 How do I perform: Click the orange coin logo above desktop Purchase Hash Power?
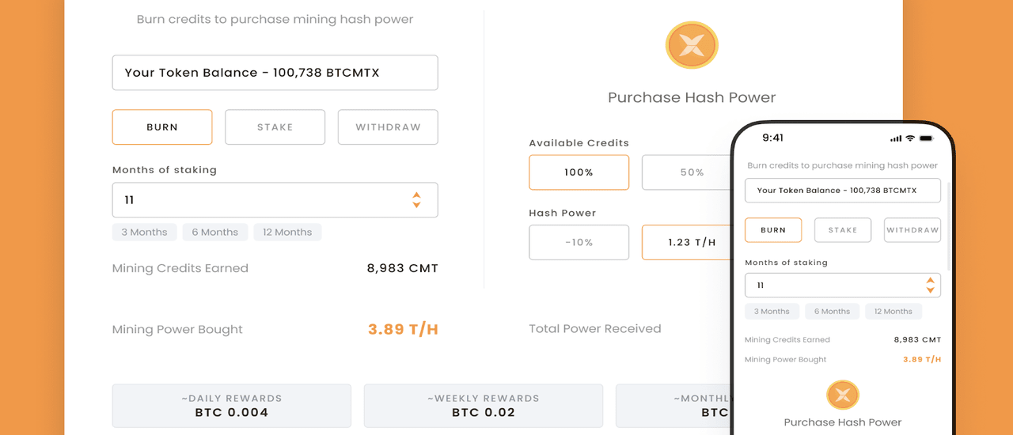(692, 45)
